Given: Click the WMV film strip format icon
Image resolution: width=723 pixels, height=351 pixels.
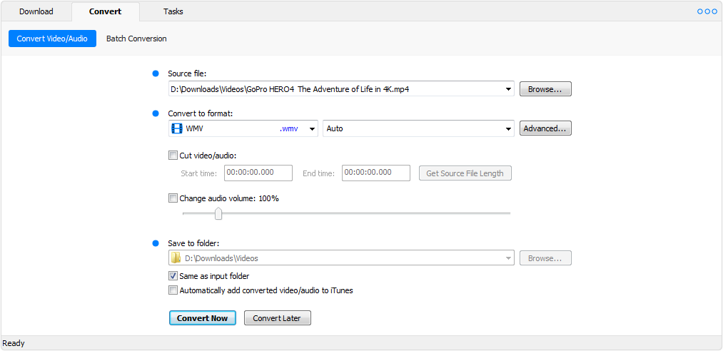Looking at the screenshot, I should click(x=177, y=128).
